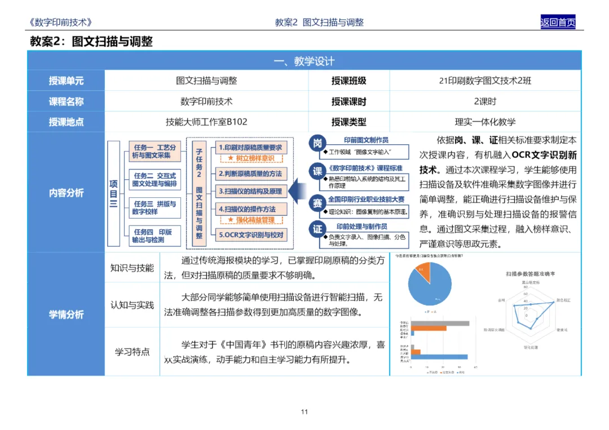Click the 课 circle icon
Image resolution: width=609 pixels, height=430 pixels.
317,171
